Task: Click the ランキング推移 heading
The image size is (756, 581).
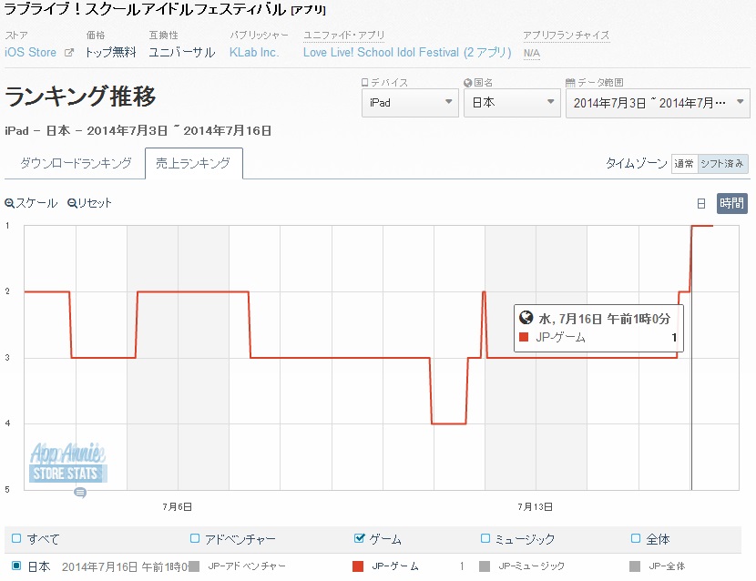Action: pyautogui.click(x=80, y=96)
